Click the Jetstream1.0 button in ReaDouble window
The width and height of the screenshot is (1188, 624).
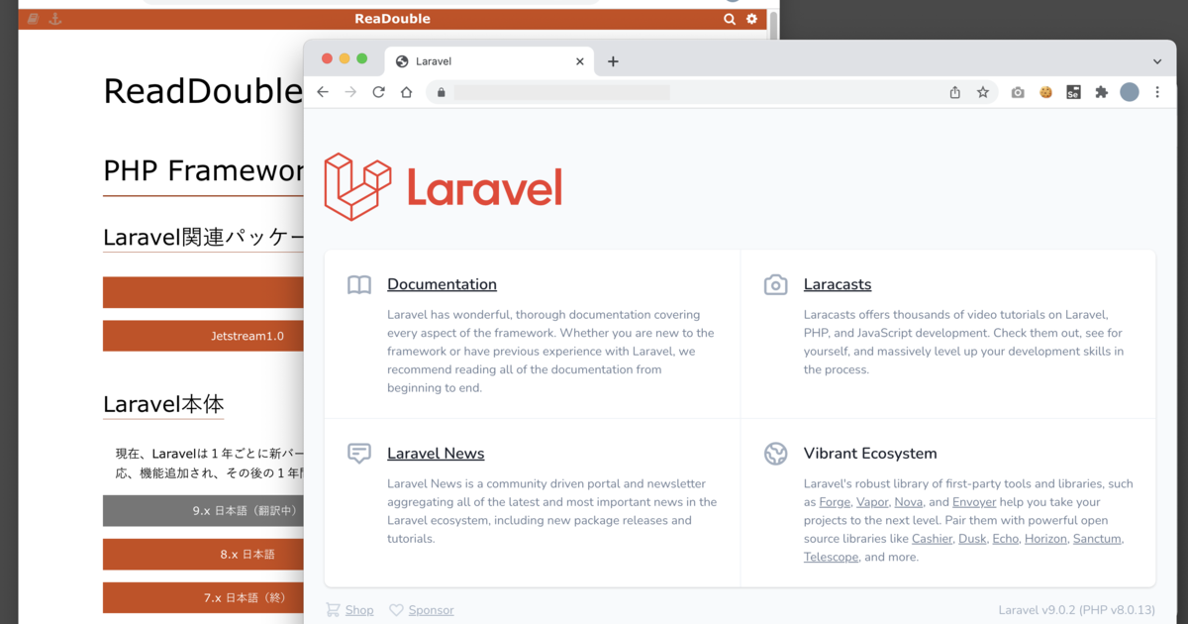point(204,336)
